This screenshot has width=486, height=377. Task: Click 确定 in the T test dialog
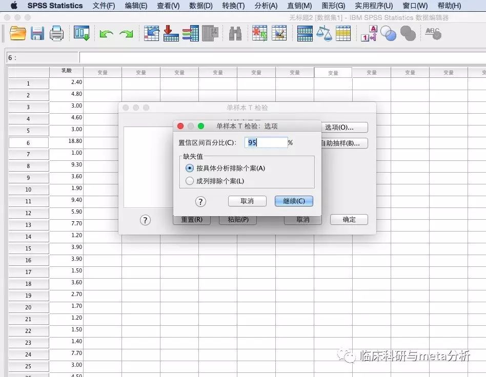349,220
